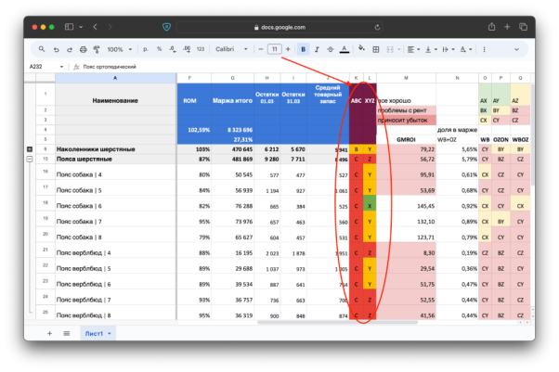The width and height of the screenshot is (559, 372).
Task: Open the Safari share menu
Action: click(491, 27)
